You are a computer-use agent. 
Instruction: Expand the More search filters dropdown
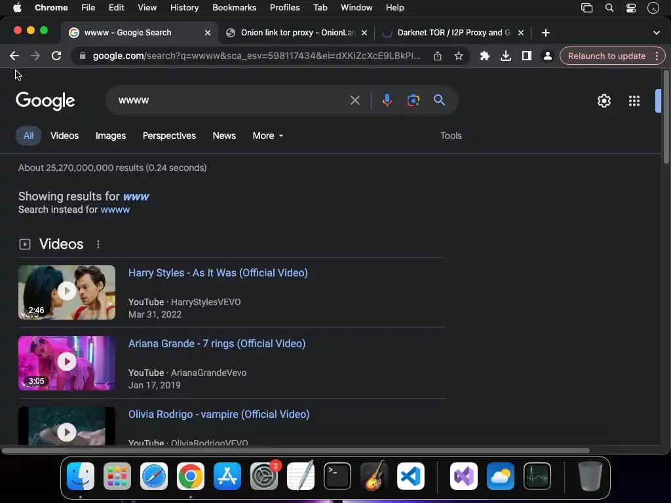268,136
